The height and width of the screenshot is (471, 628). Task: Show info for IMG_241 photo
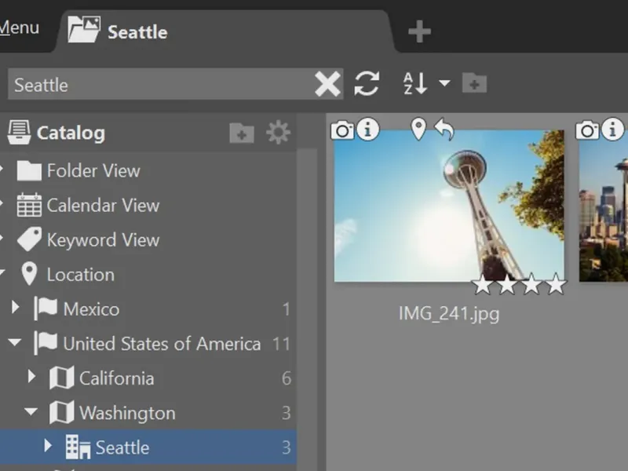pos(368,130)
